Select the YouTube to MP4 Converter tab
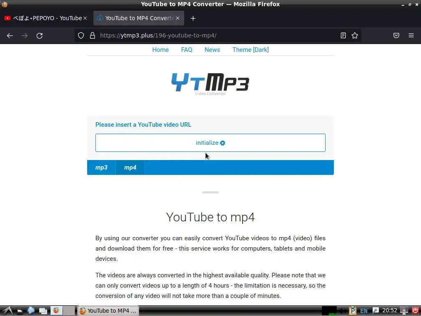This screenshot has height=316, width=421. [139, 18]
